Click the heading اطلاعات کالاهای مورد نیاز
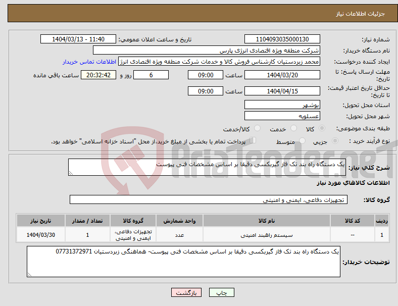Image resolution: width=398 pixels, height=306 pixels. click(353, 183)
